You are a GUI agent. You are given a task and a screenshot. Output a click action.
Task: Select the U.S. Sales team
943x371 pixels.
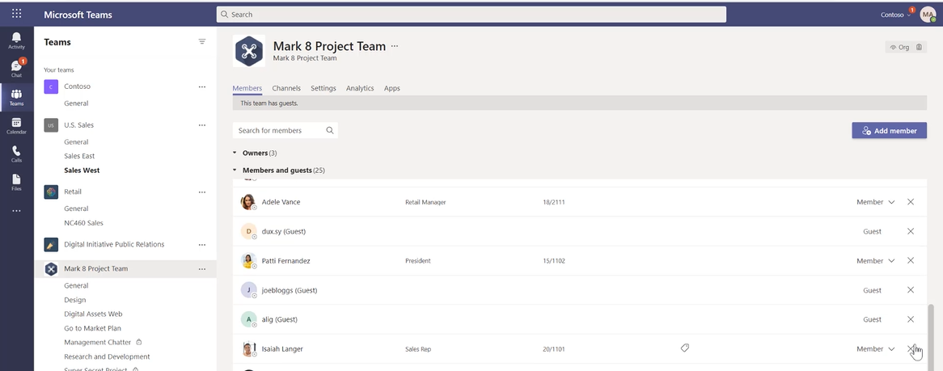tap(78, 125)
